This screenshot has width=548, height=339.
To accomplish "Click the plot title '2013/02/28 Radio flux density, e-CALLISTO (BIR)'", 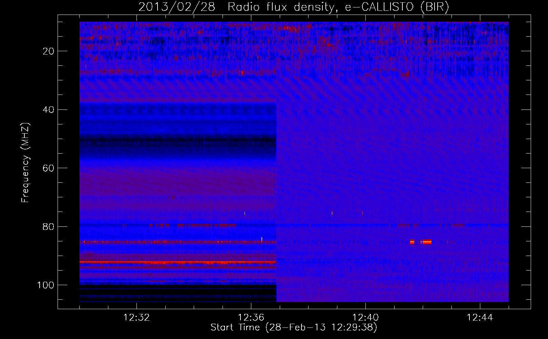I will point(294,7).
